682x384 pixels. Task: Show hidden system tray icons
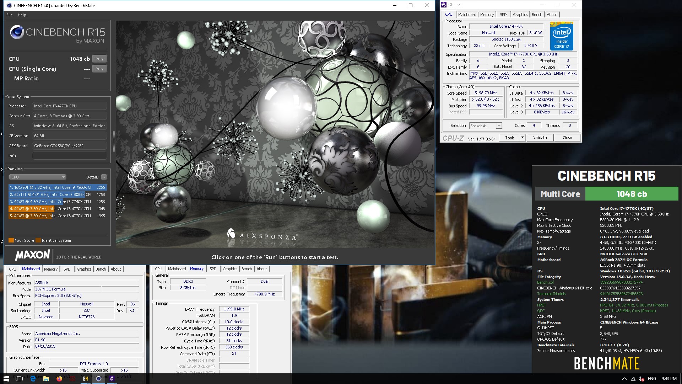tap(624, 379)
